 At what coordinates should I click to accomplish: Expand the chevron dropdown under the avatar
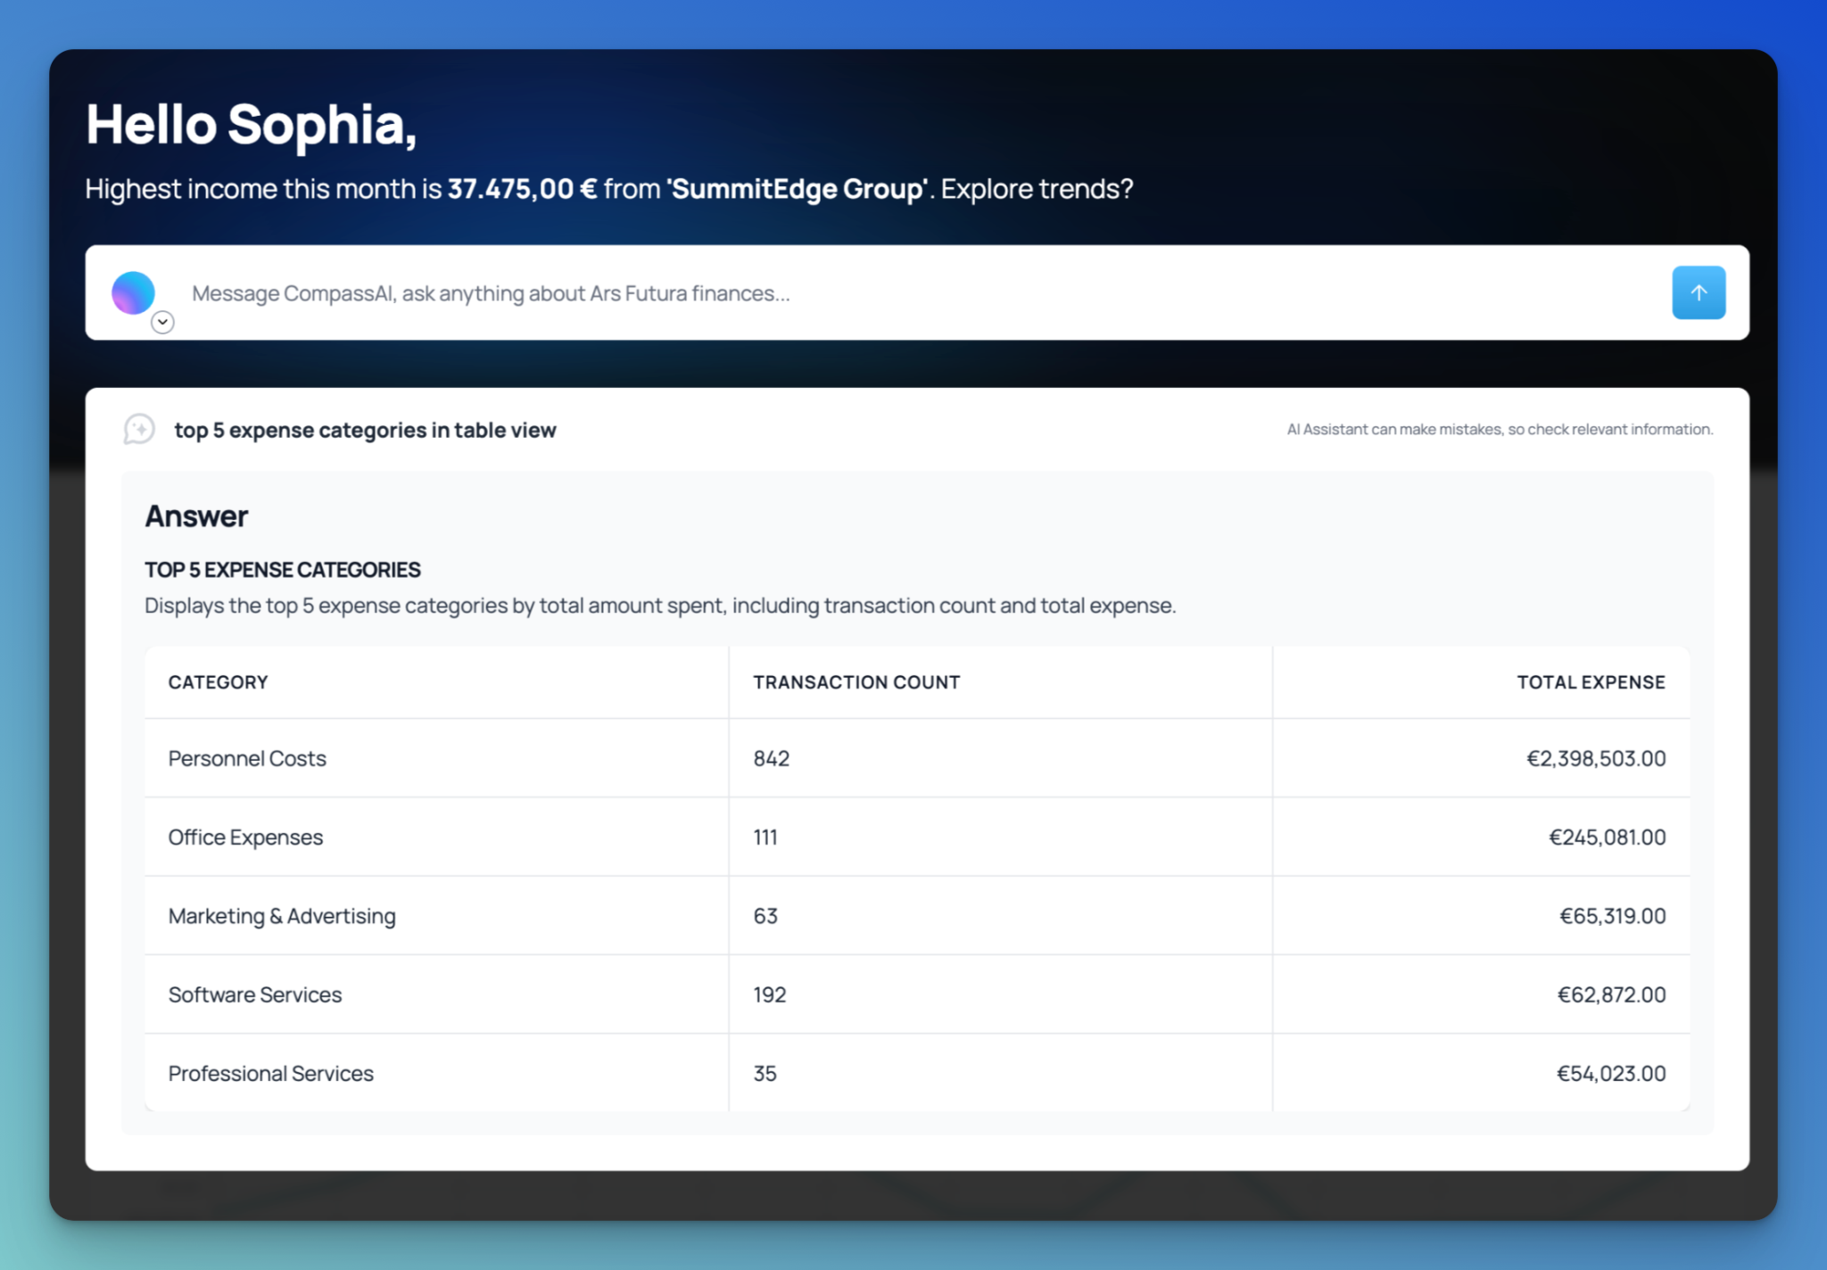pos(162,322)
